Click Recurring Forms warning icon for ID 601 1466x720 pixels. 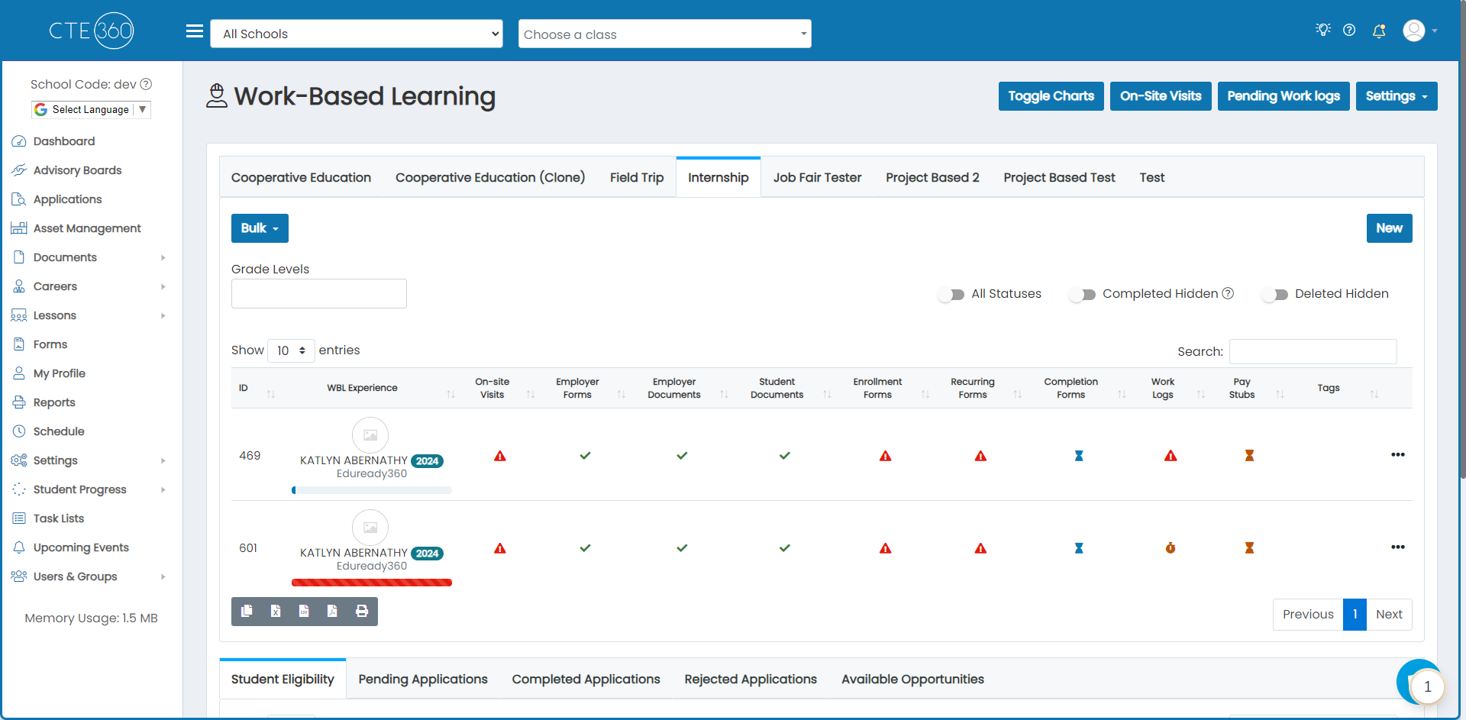pos(980,548)
